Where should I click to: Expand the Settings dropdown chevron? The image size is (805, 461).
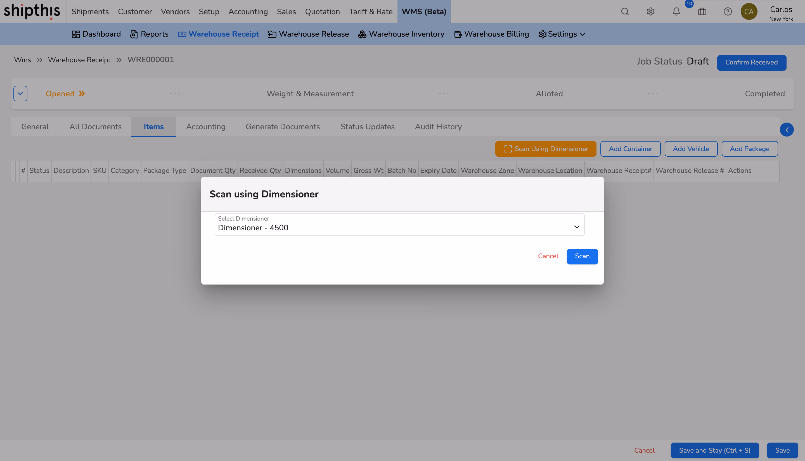583,34
